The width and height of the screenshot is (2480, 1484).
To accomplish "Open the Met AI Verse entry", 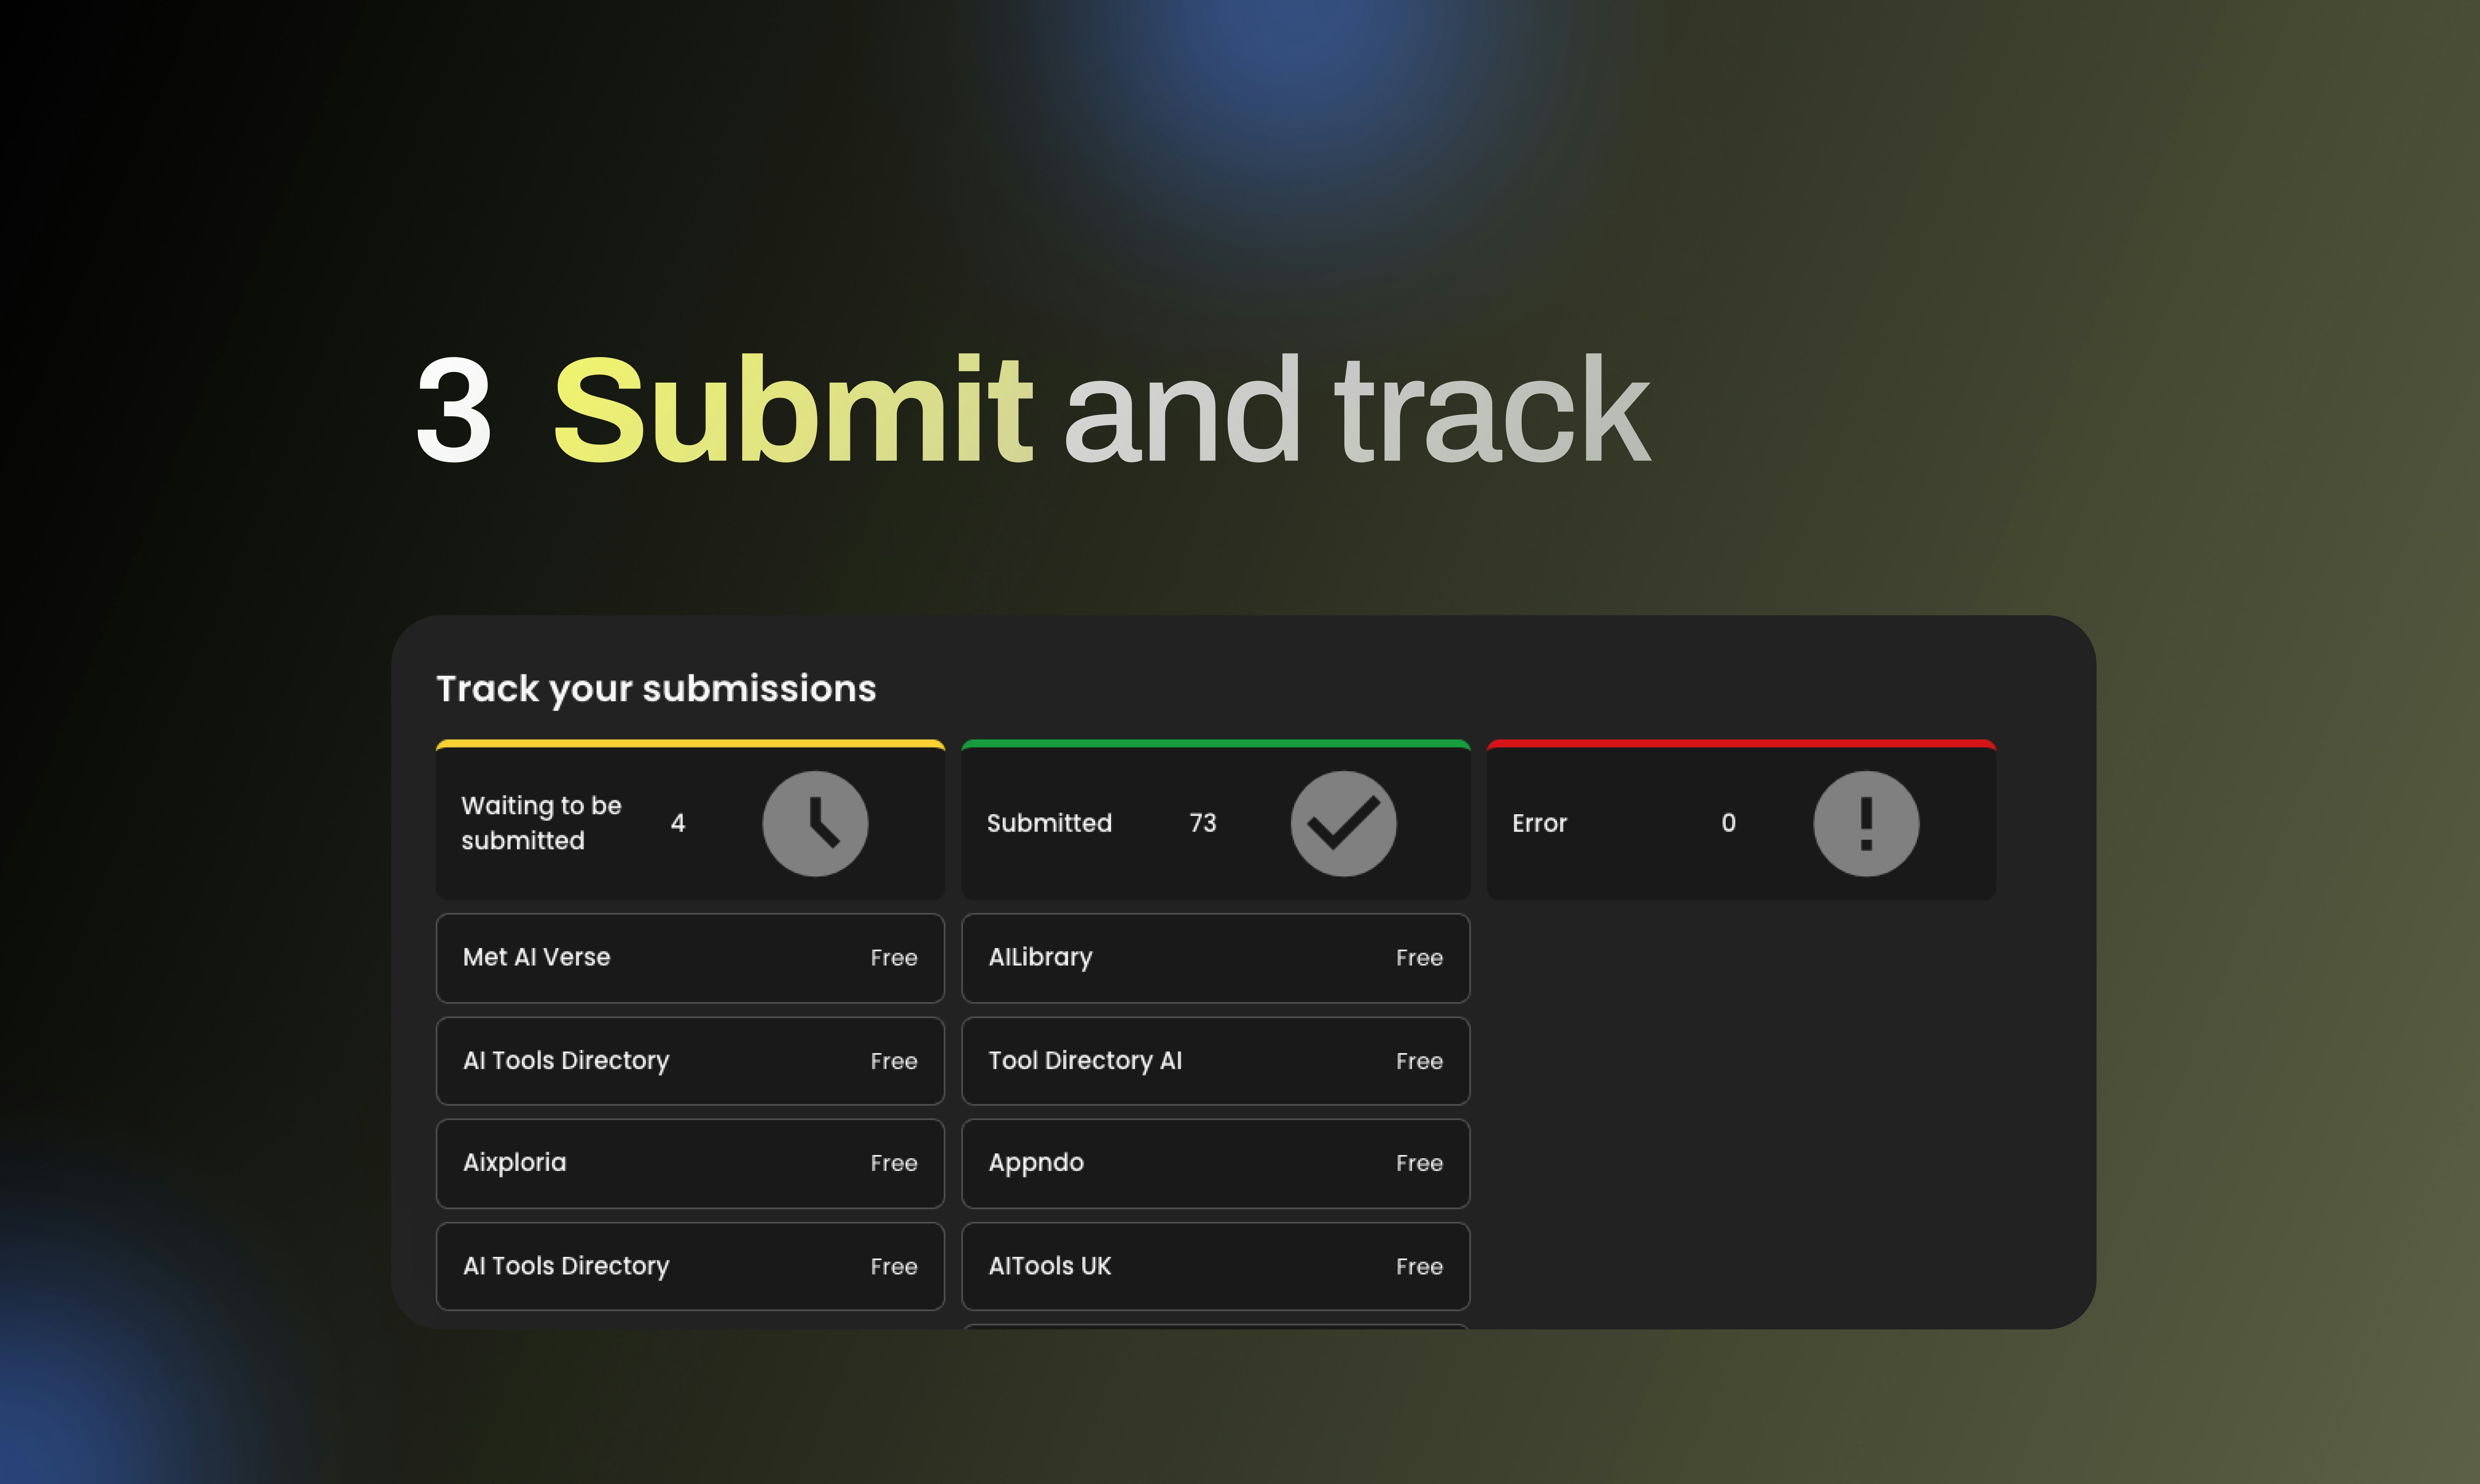I will (x=690, y=958).
